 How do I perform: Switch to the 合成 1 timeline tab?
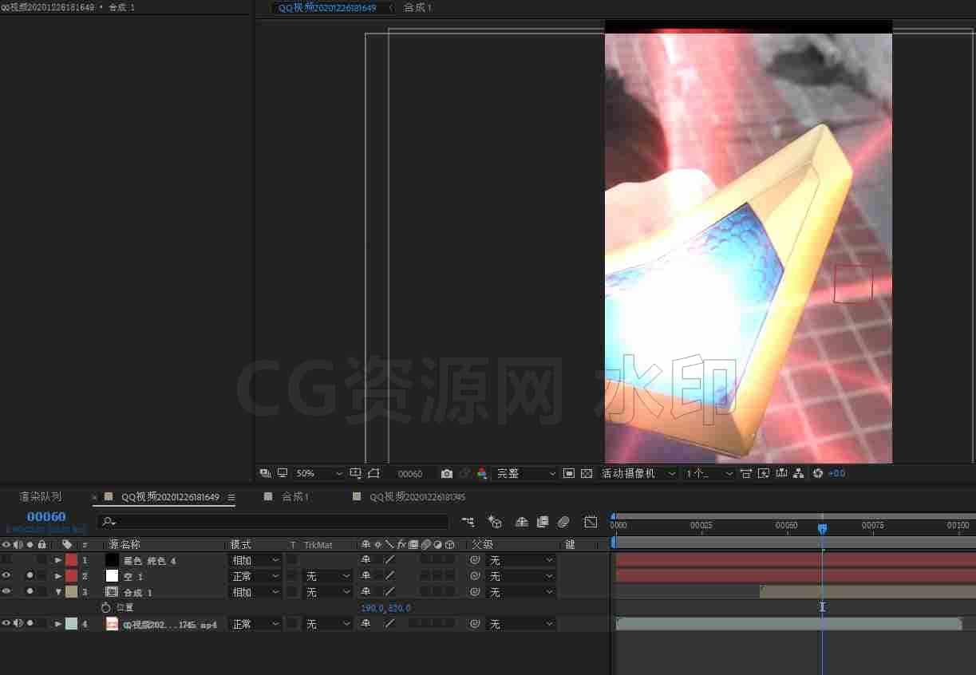tap(295, 496)
